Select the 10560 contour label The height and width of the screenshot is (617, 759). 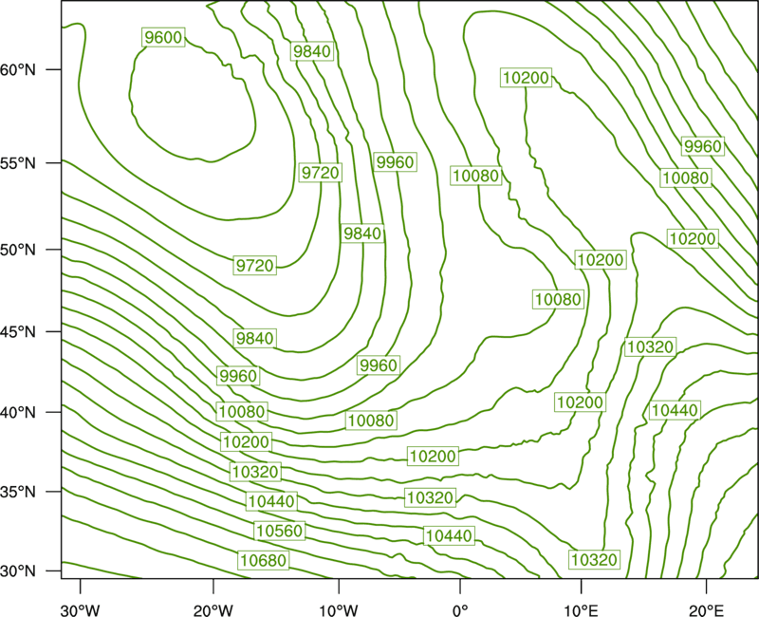coord(279,531)
